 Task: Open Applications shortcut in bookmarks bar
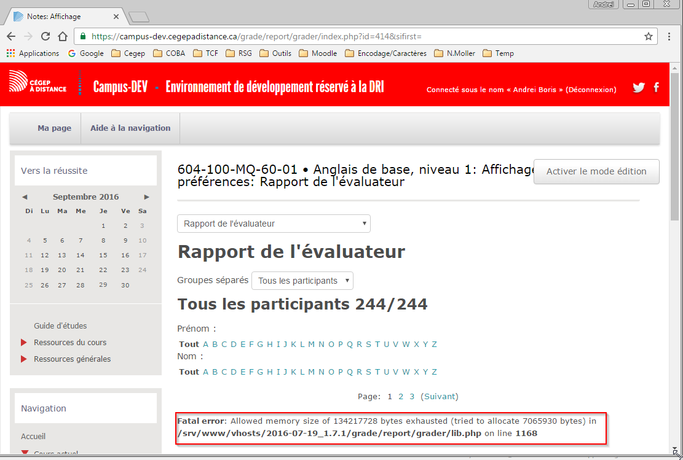33,53
